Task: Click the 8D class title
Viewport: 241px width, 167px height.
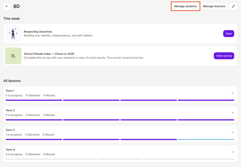Action: coord(17,6)
